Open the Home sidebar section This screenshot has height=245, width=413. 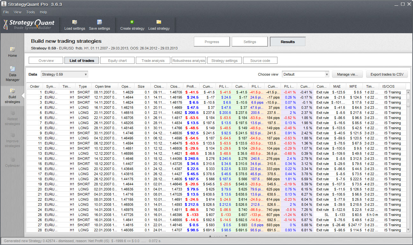[x=12, y=52]
